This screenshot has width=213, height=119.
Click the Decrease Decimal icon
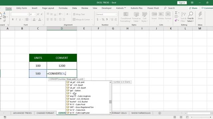[x=116, y=20]
